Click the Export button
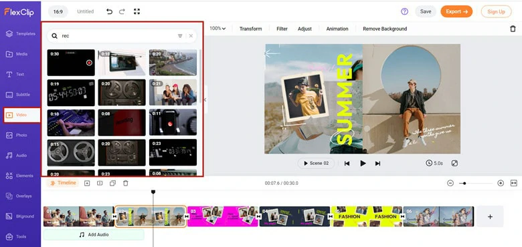Viewport: 522px width, 247px height. [456, 11]
